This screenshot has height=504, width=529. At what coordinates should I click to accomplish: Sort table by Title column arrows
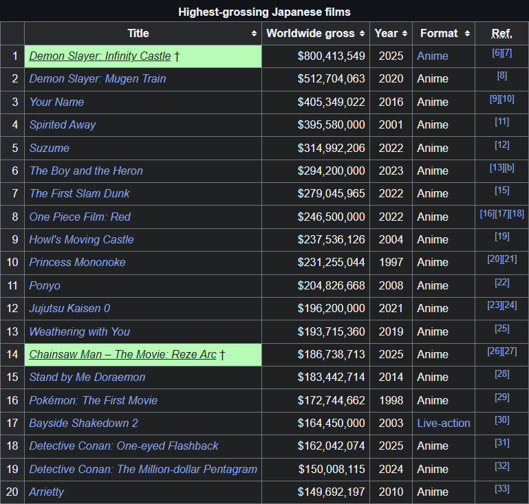pos(254,34)
